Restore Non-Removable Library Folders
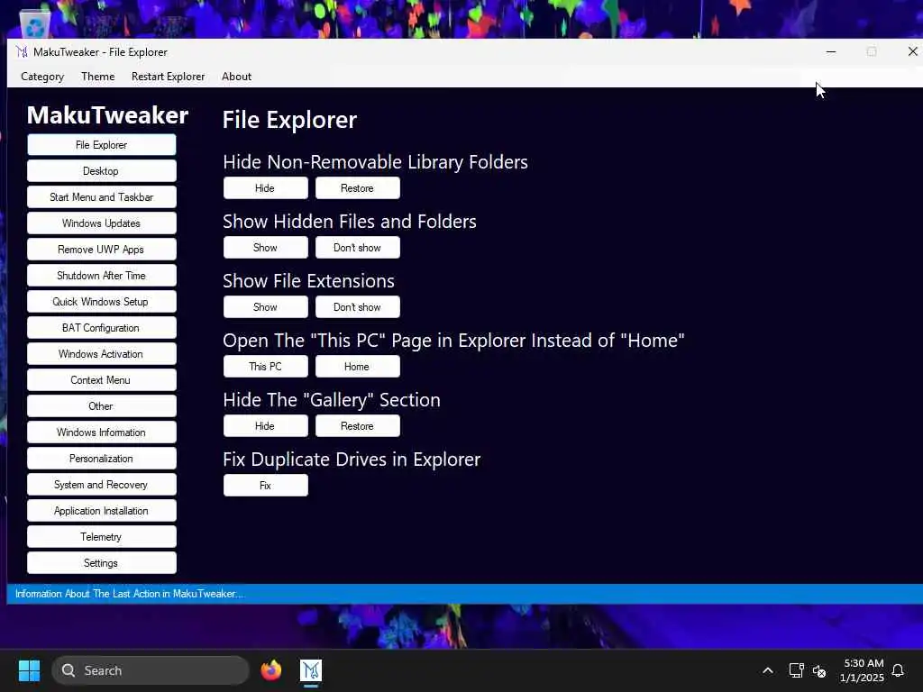Image resolution: width=923 pixels, height=692 pixels. [357, 188]
